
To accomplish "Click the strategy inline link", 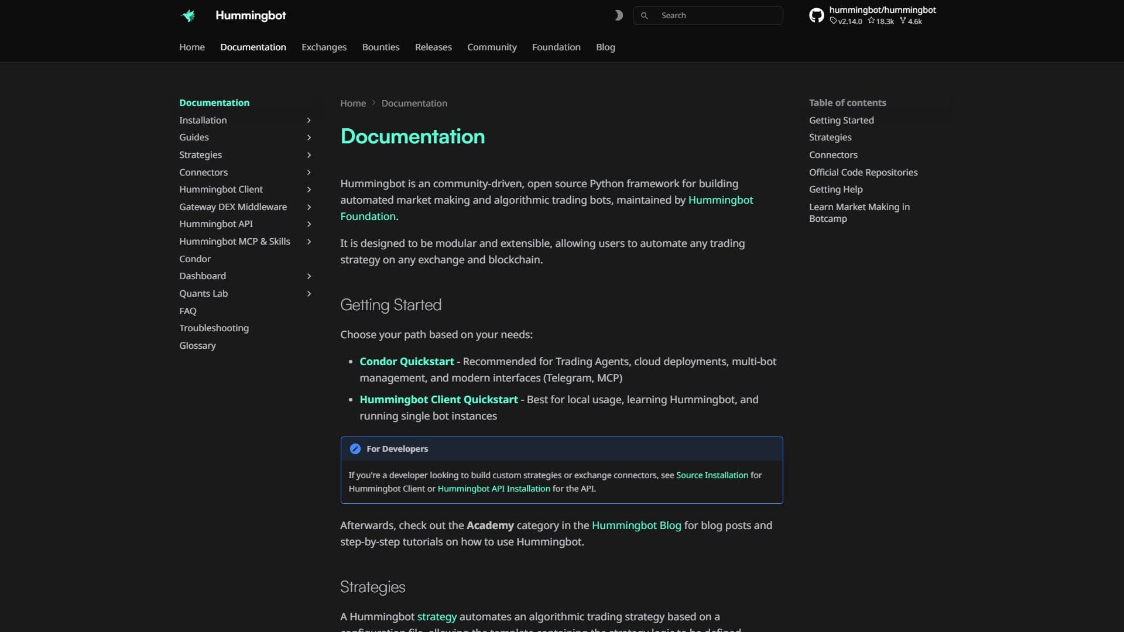I will [437, 617].
